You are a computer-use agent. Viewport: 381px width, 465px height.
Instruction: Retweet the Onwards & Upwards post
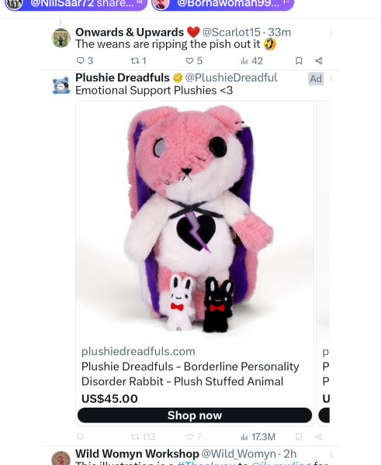point(138,60)
